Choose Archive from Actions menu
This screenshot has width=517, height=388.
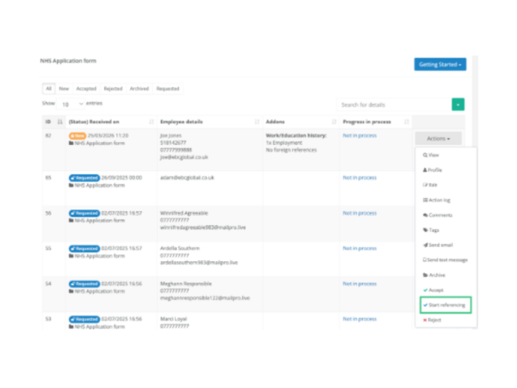434,275
